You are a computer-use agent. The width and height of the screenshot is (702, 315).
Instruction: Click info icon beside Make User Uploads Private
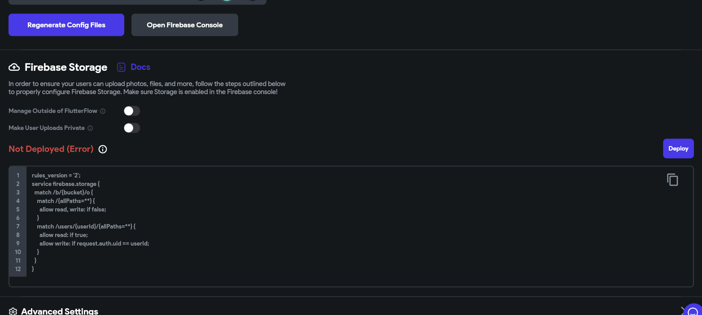coord(90,128)
